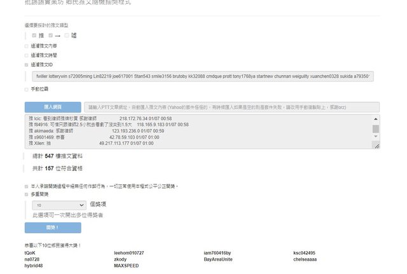Click the dropdown arrow for number of prizes

coord(81,205)
